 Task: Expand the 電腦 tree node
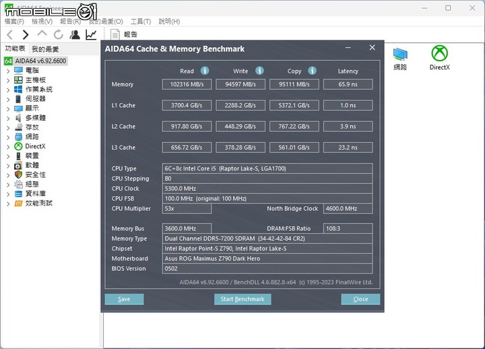pos(8,71)
